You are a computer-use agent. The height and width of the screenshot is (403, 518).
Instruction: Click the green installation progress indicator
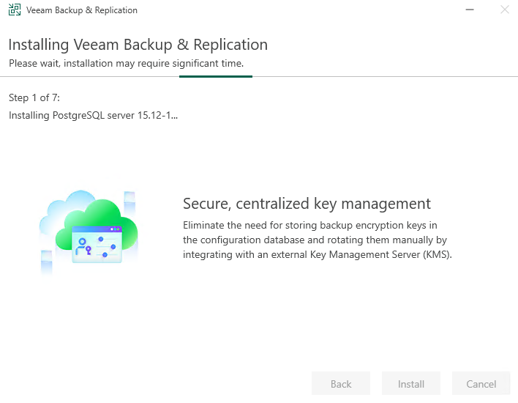point(215,75)
